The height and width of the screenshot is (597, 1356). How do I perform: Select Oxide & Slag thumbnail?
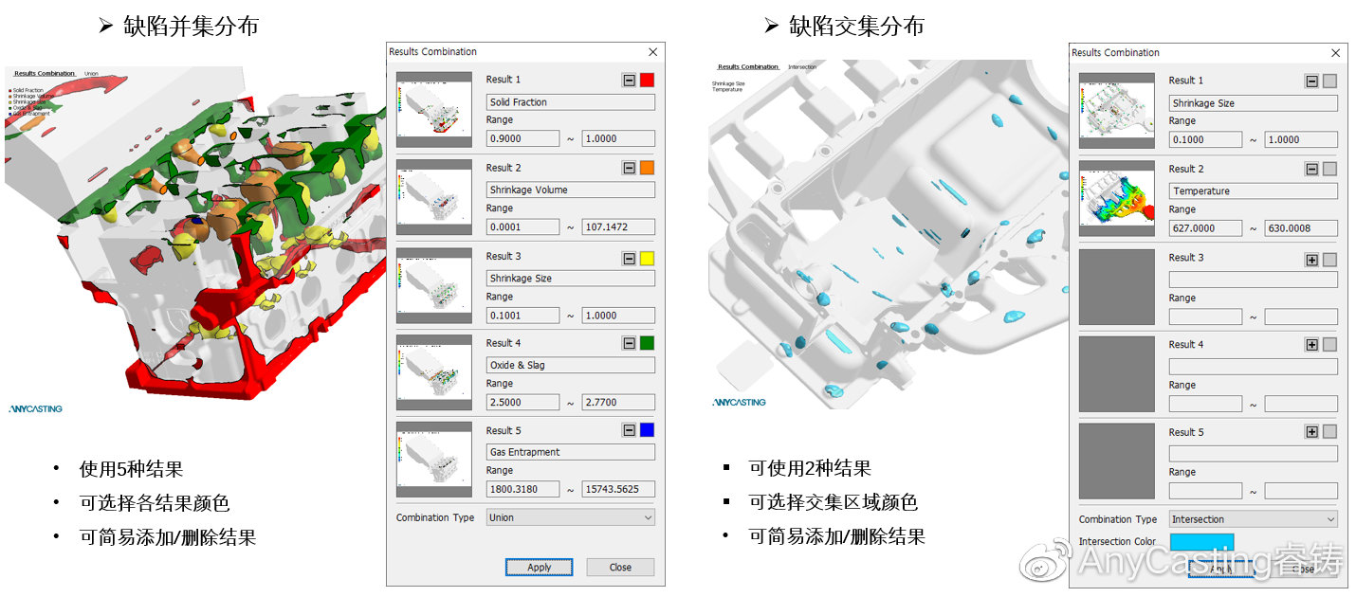tap(434, 372)
